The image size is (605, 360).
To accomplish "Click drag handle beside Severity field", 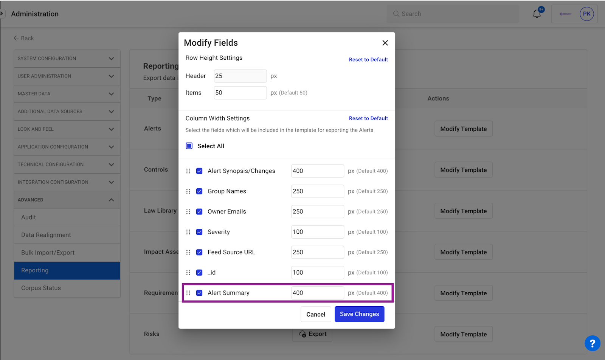I will click(x=188, y=232).
